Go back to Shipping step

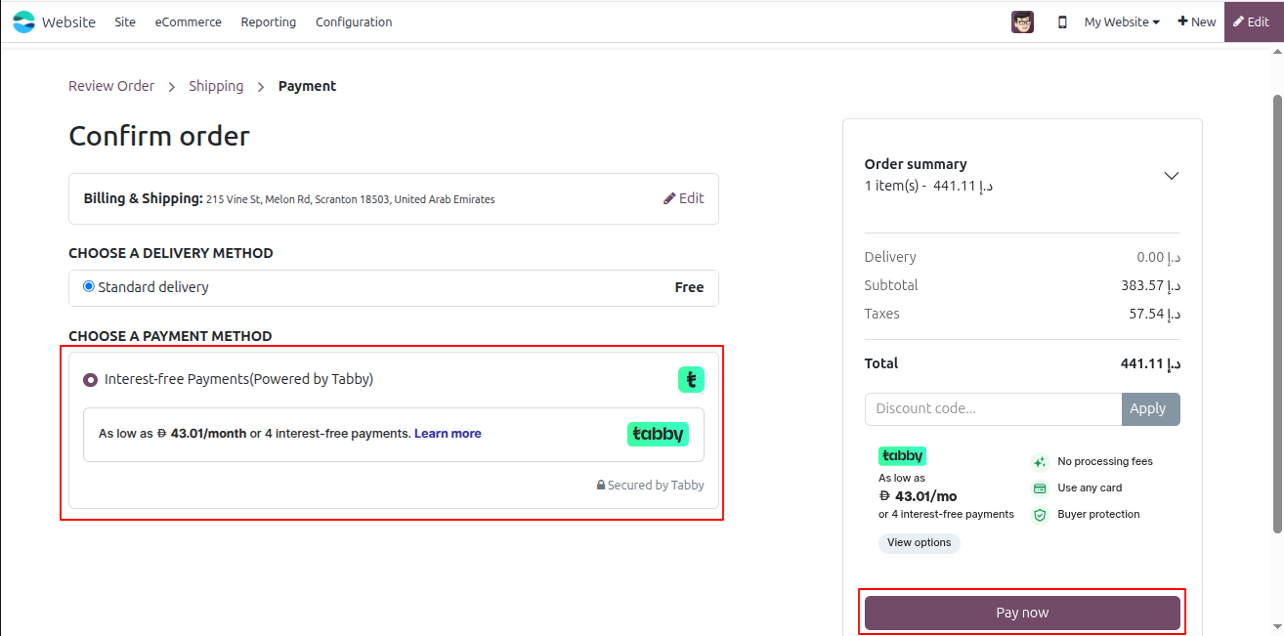[216, 86]
